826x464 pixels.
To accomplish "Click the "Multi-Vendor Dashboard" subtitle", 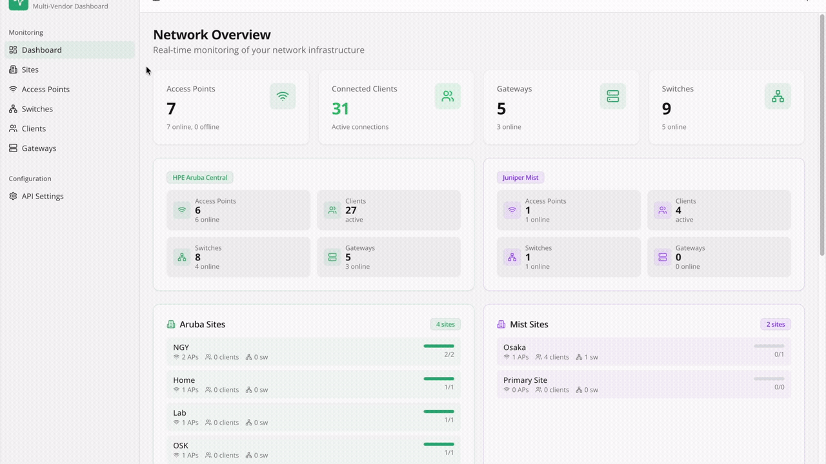I will pos(70,6).
